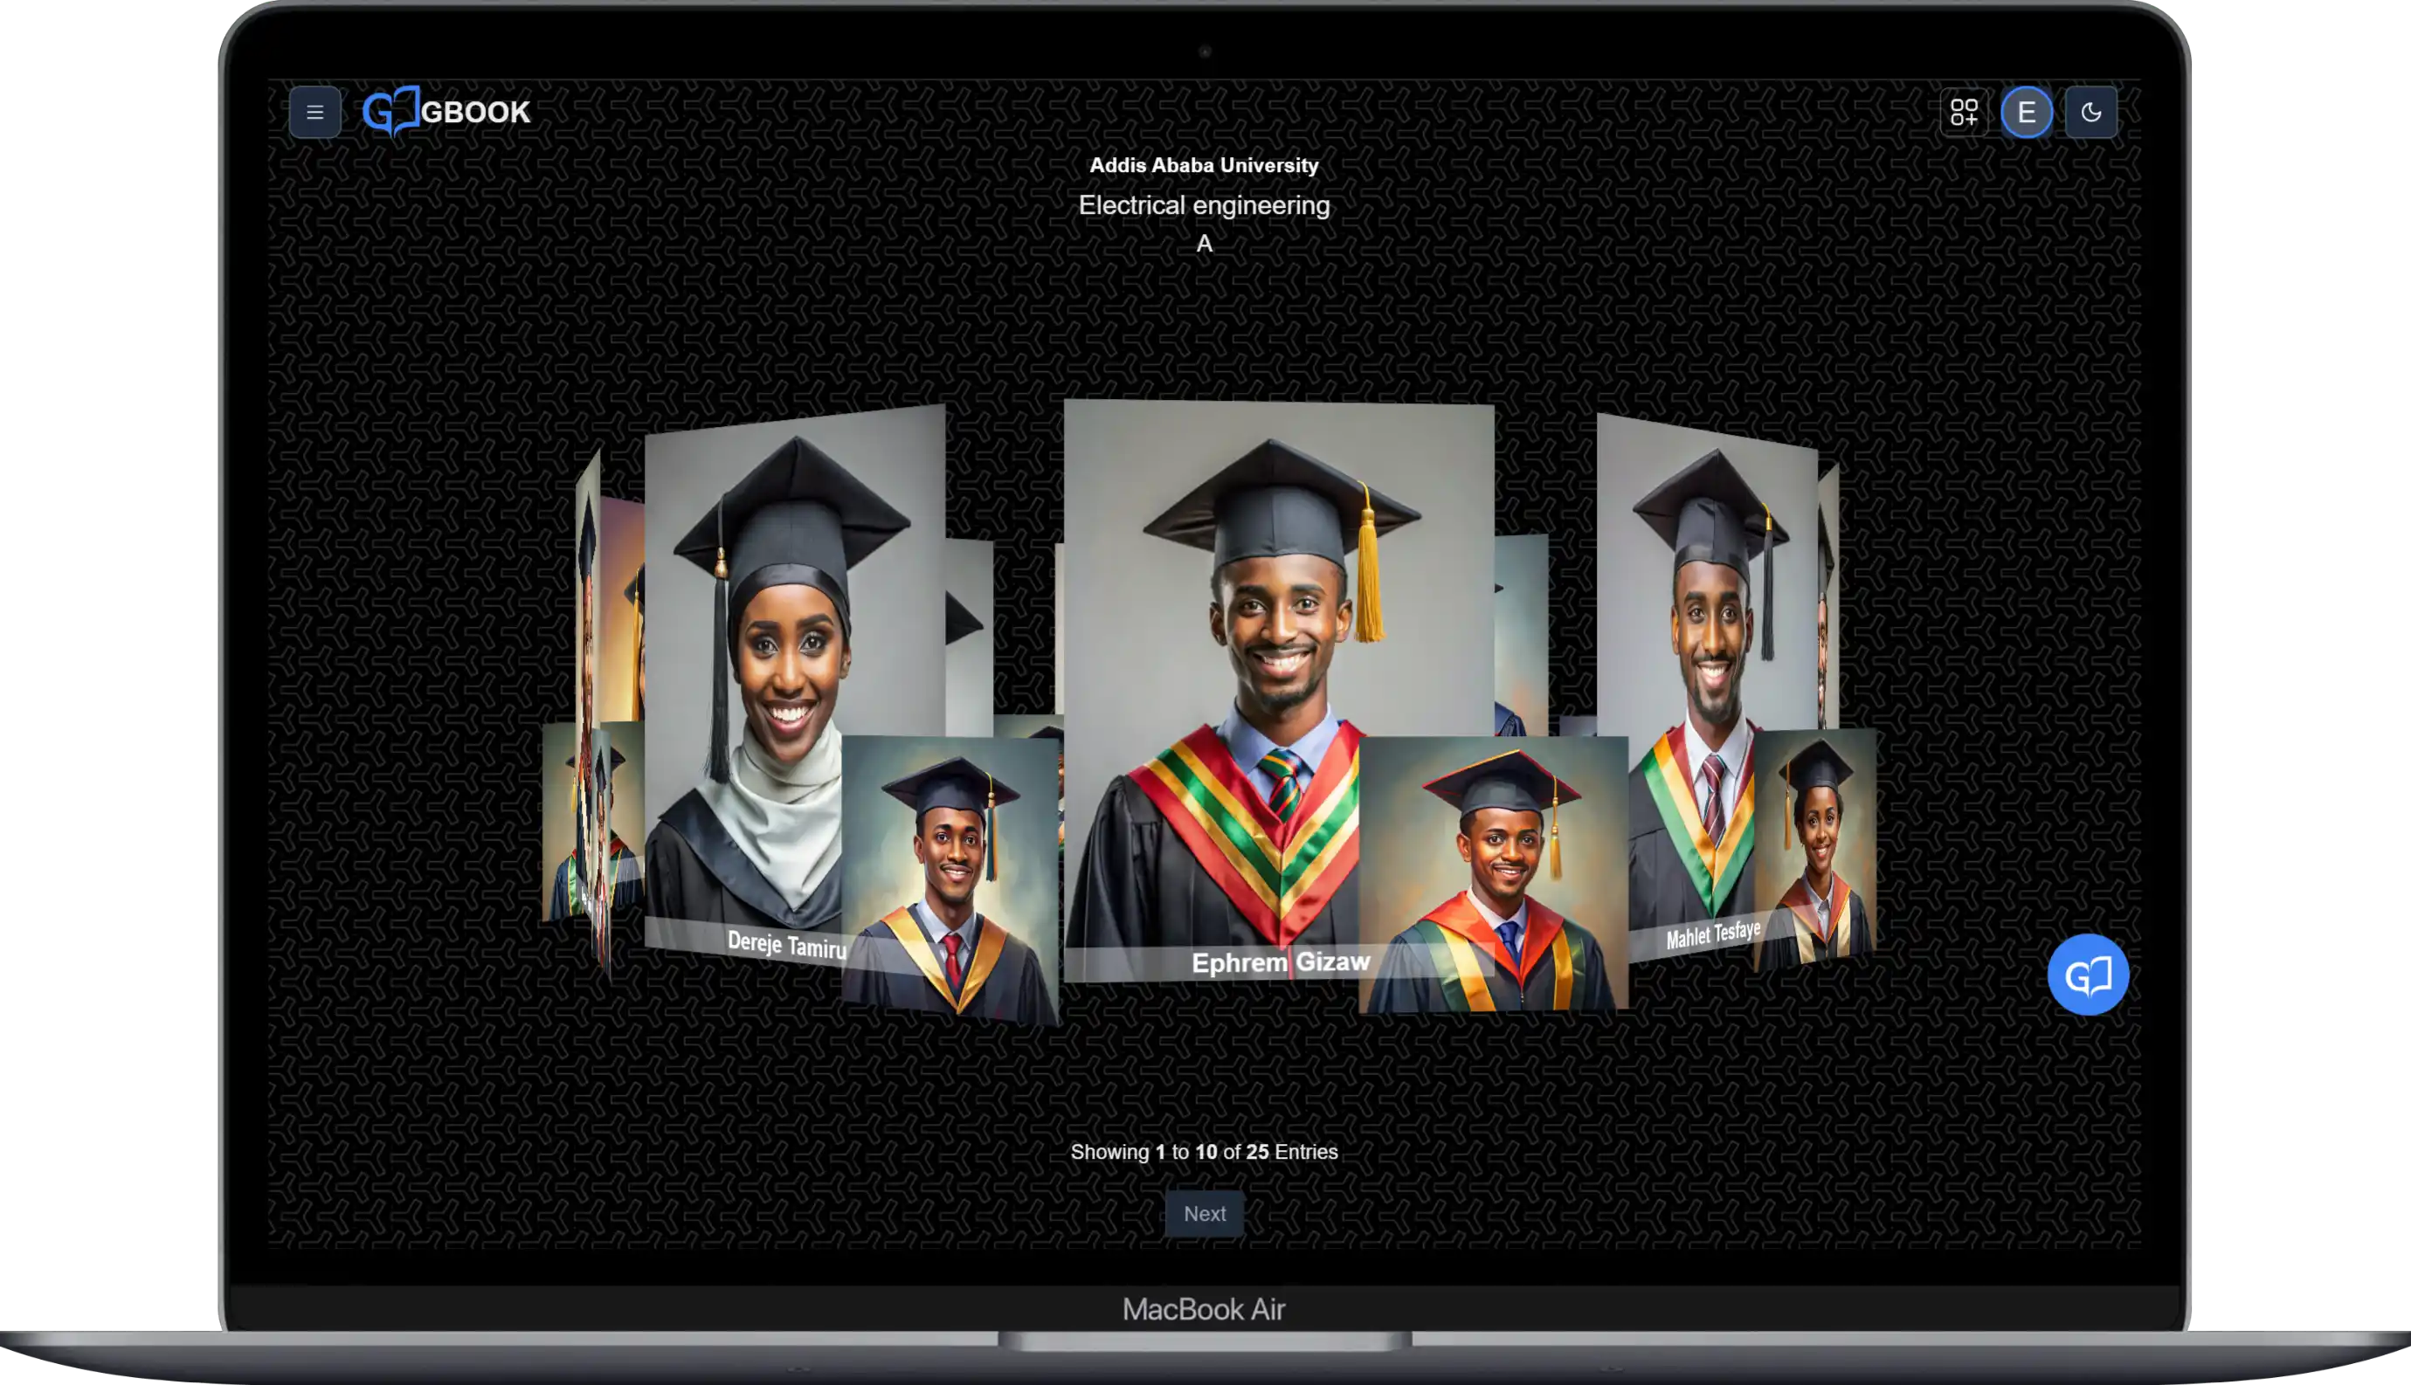Toggle dark mode moon icon
2411x1385 pixels.
(x=2090, y=113)
